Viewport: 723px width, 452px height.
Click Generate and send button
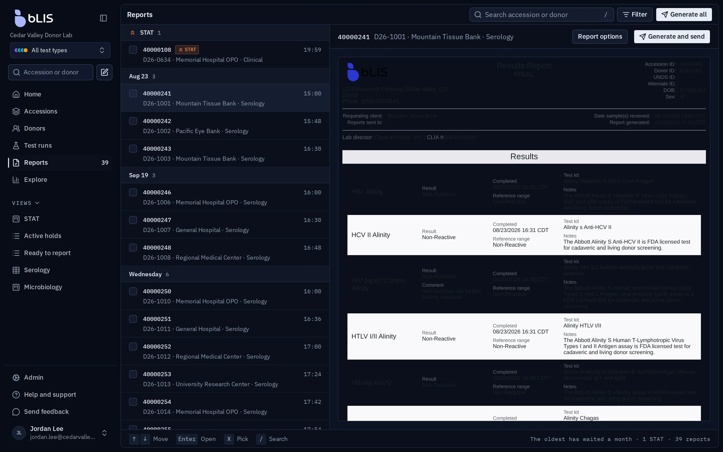click(672, 36)
